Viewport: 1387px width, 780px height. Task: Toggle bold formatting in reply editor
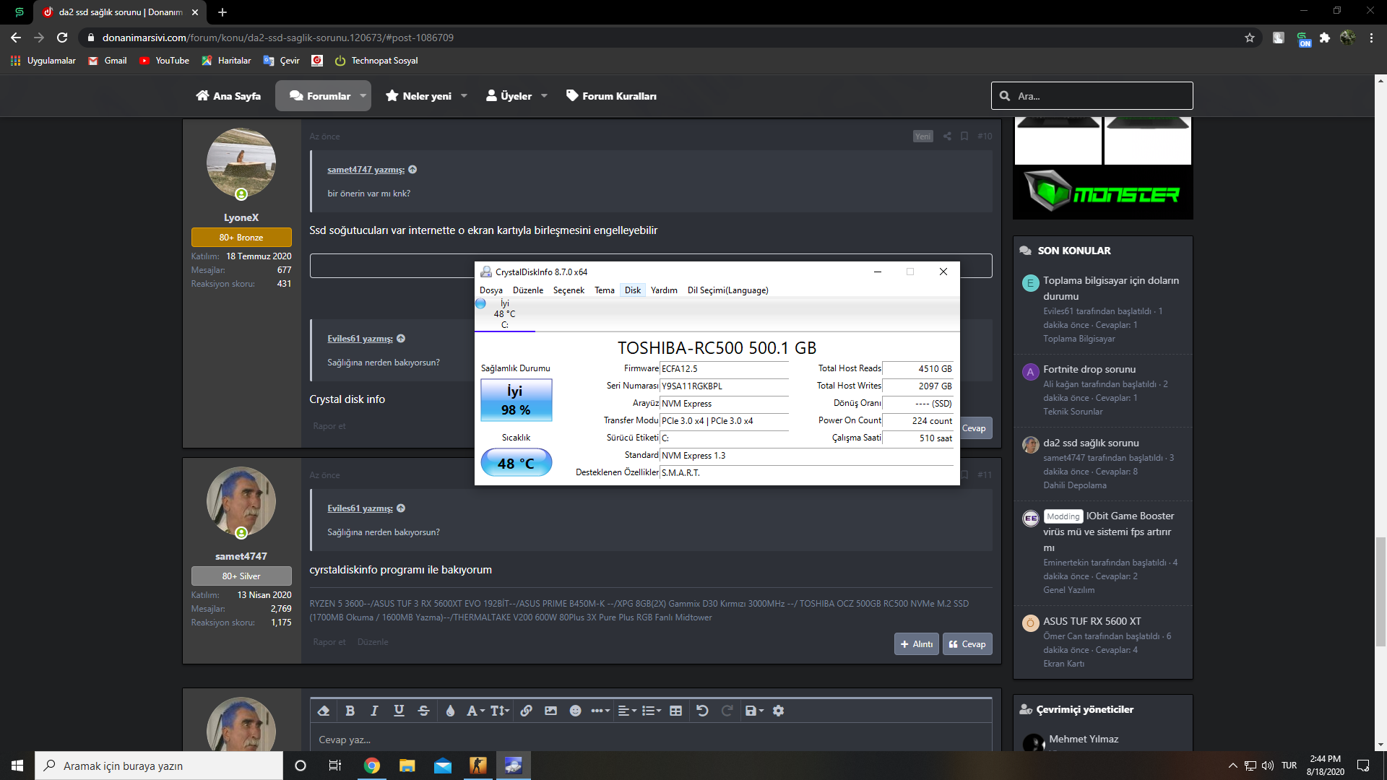point(350,711)
